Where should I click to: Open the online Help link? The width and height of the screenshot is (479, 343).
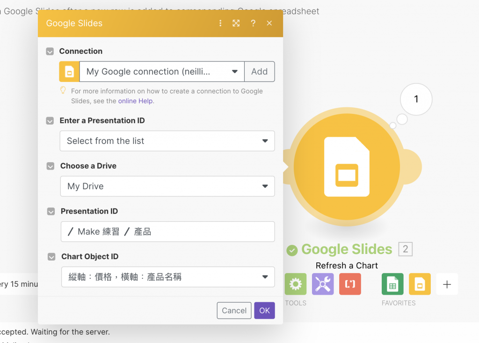point(135,101)
